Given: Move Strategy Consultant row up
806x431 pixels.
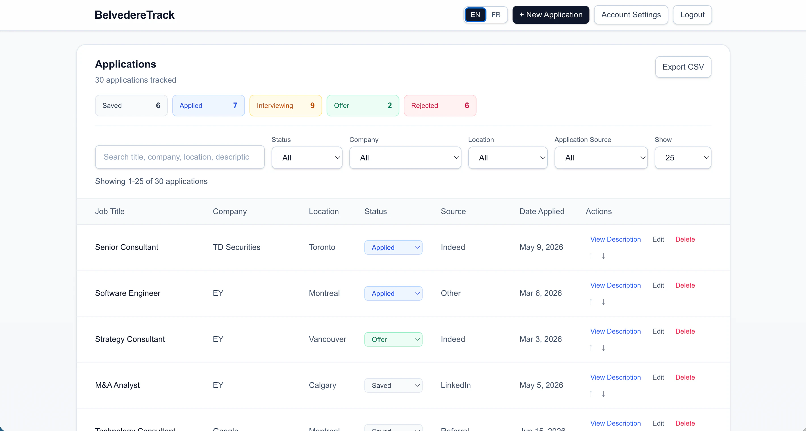Looking at the screenshot, I should (591, 348).
